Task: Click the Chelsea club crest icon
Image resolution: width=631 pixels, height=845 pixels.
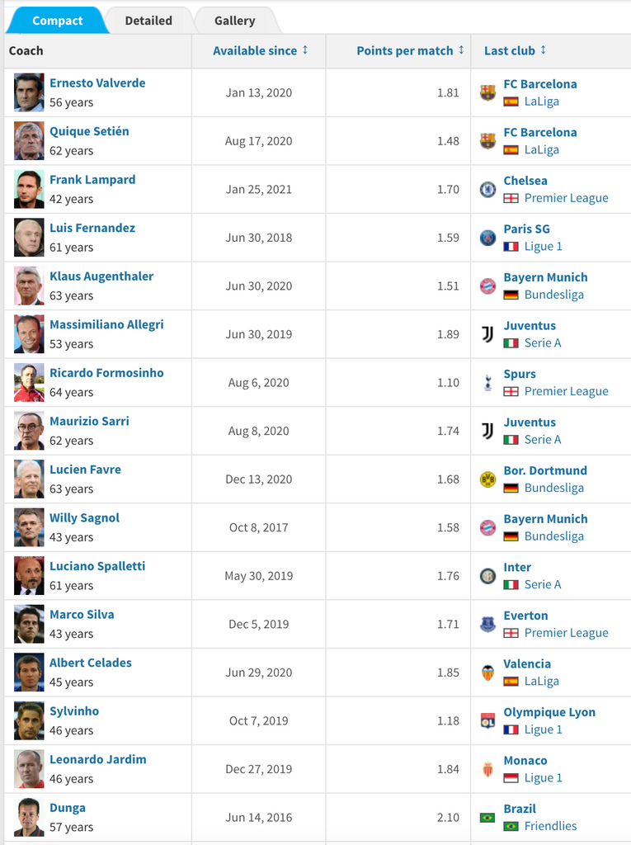Action: click(x=487, y=190)
